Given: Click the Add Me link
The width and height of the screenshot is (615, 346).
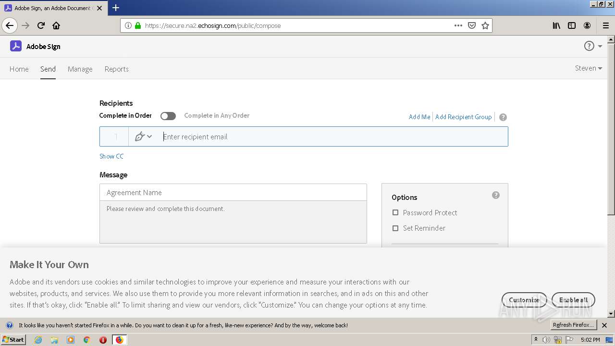Looking at the screenshot, I should (419, 117).
